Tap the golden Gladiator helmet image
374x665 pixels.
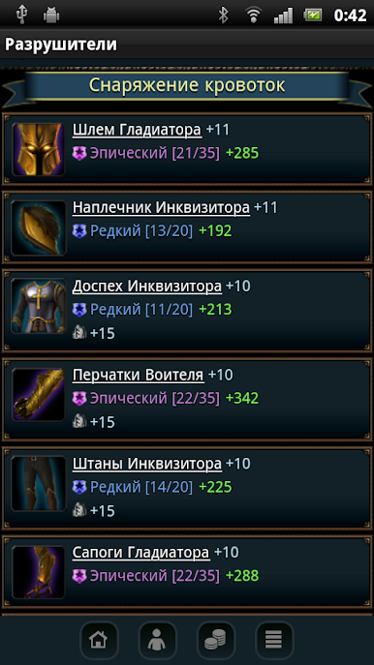(x=38, y=149)
